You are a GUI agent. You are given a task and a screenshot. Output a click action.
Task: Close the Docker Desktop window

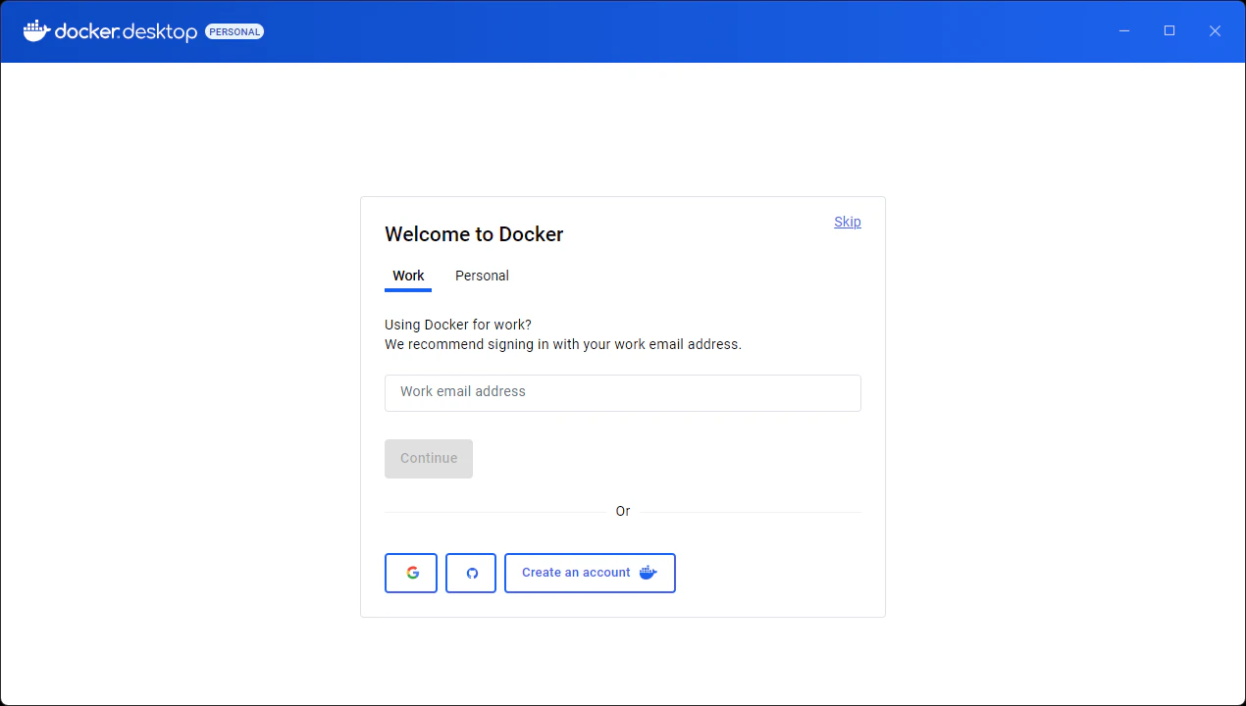pos(1215,31)
